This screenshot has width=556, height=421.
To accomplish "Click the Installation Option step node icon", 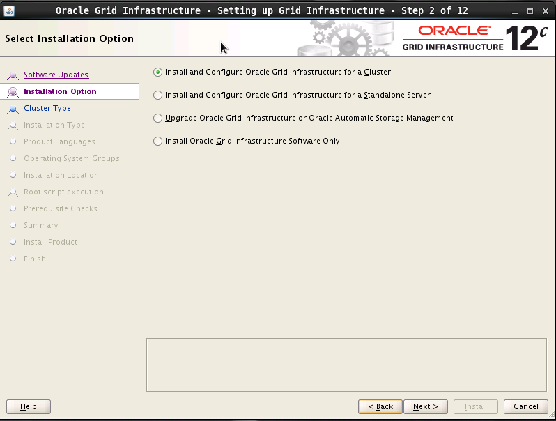I will click(13, 91).
